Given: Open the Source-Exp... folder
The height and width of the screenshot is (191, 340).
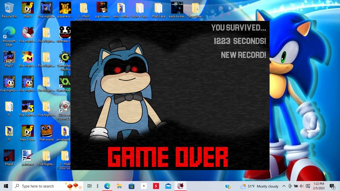Looking at the screenshot, I should (140, 10).
